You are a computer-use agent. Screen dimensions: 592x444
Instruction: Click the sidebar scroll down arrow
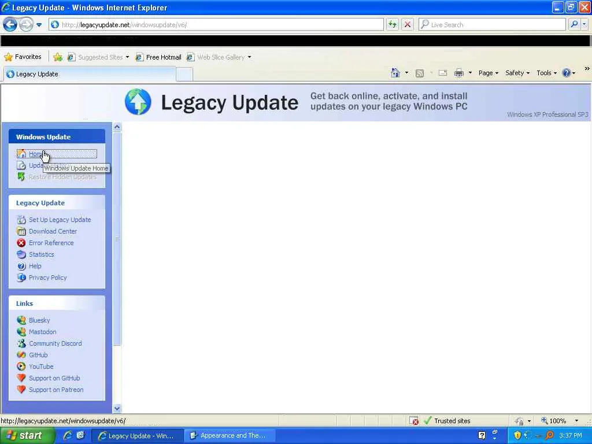[x=117, y=408]
